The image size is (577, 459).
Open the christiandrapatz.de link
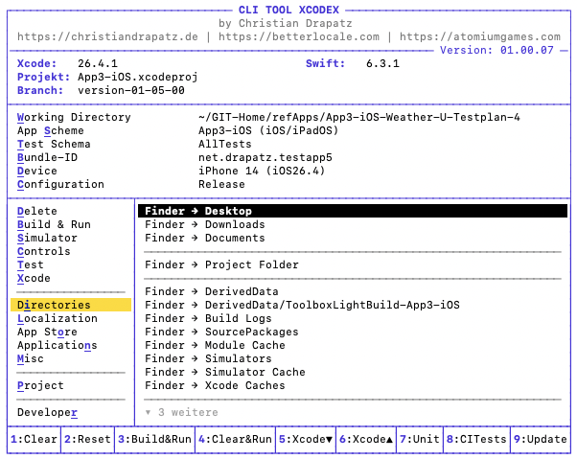point(107,36)
